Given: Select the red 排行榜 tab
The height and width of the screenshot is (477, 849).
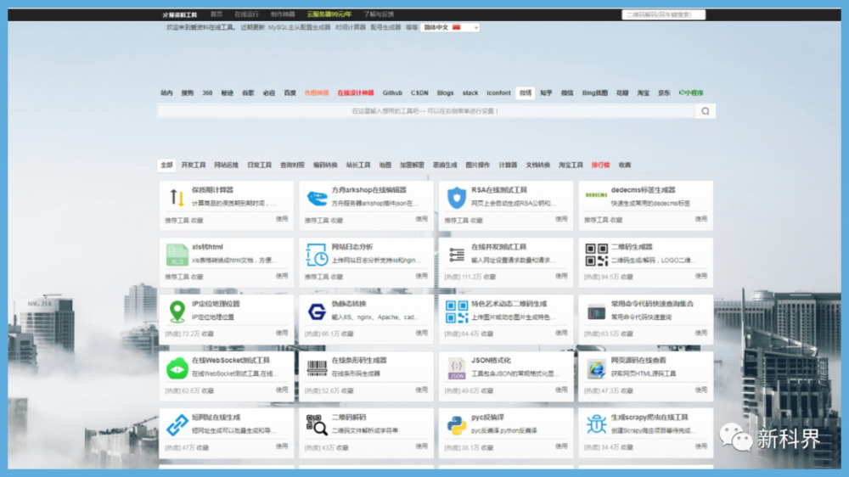Looking at the screenshot, I should tap(600, 166).
